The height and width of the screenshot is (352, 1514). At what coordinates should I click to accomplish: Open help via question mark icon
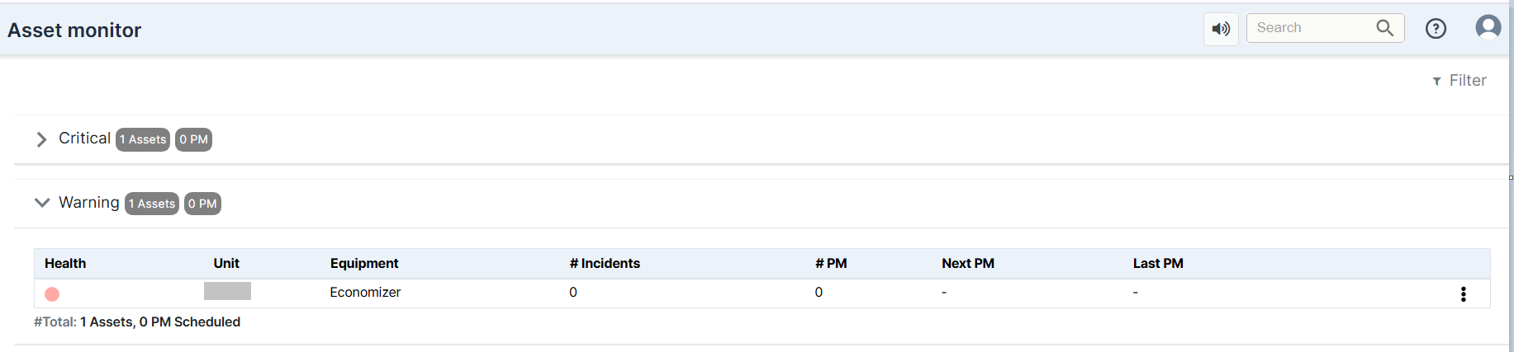(1436, 29)
